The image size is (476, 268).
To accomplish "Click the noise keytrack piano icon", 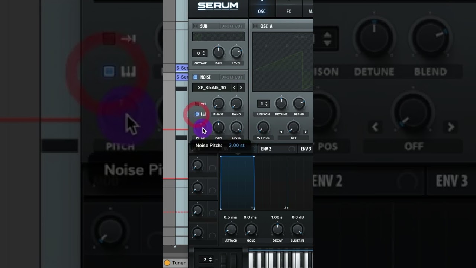I will (x=203, y=114).
